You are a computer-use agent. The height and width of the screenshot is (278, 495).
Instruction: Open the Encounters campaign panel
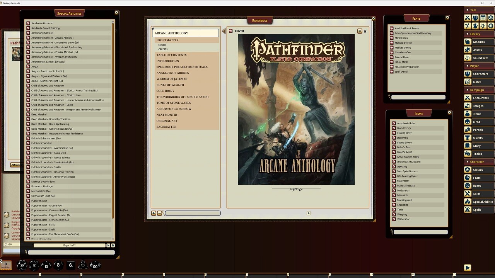[481, 98]
